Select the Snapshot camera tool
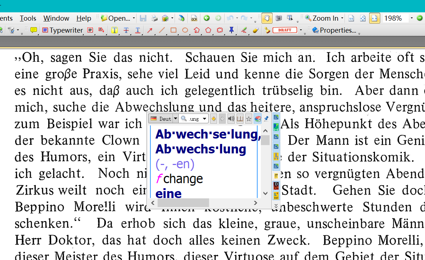This screenshot has width=425, height=260. 278,18
